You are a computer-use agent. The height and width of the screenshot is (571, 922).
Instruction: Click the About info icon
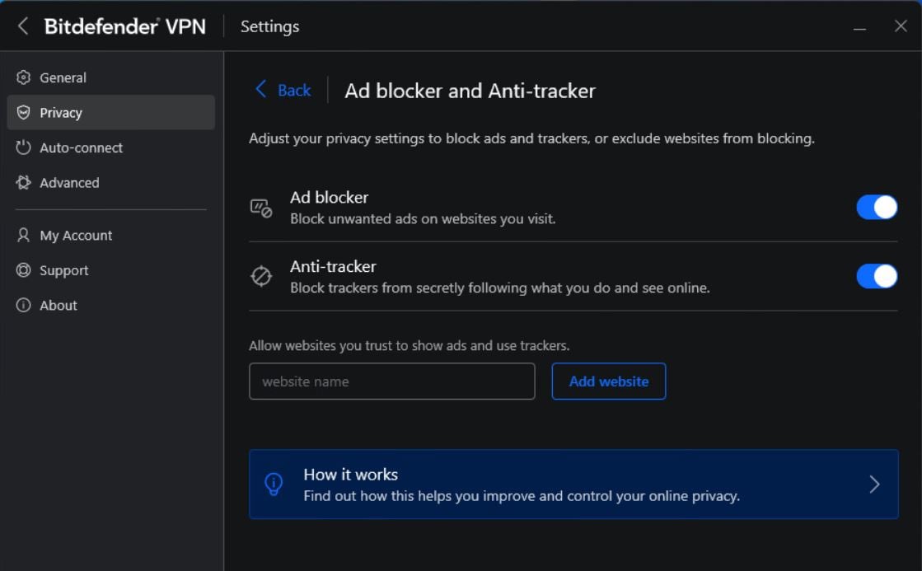tap(23, 306)
